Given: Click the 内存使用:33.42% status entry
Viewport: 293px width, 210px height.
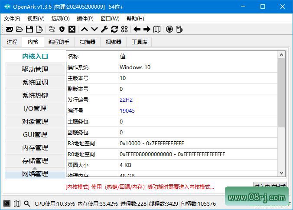Looking at the screenshot, I should point(98,203).
